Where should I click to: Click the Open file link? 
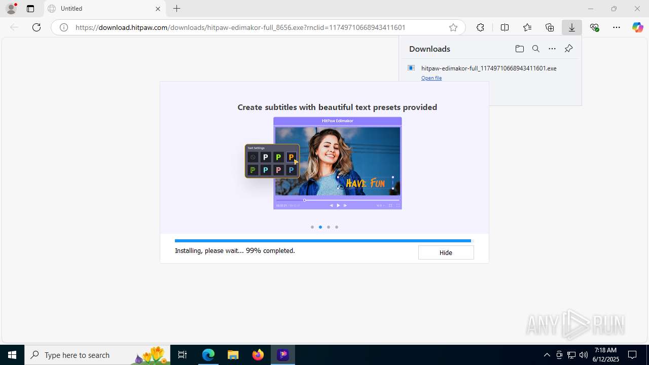click(x=431, y=78)
